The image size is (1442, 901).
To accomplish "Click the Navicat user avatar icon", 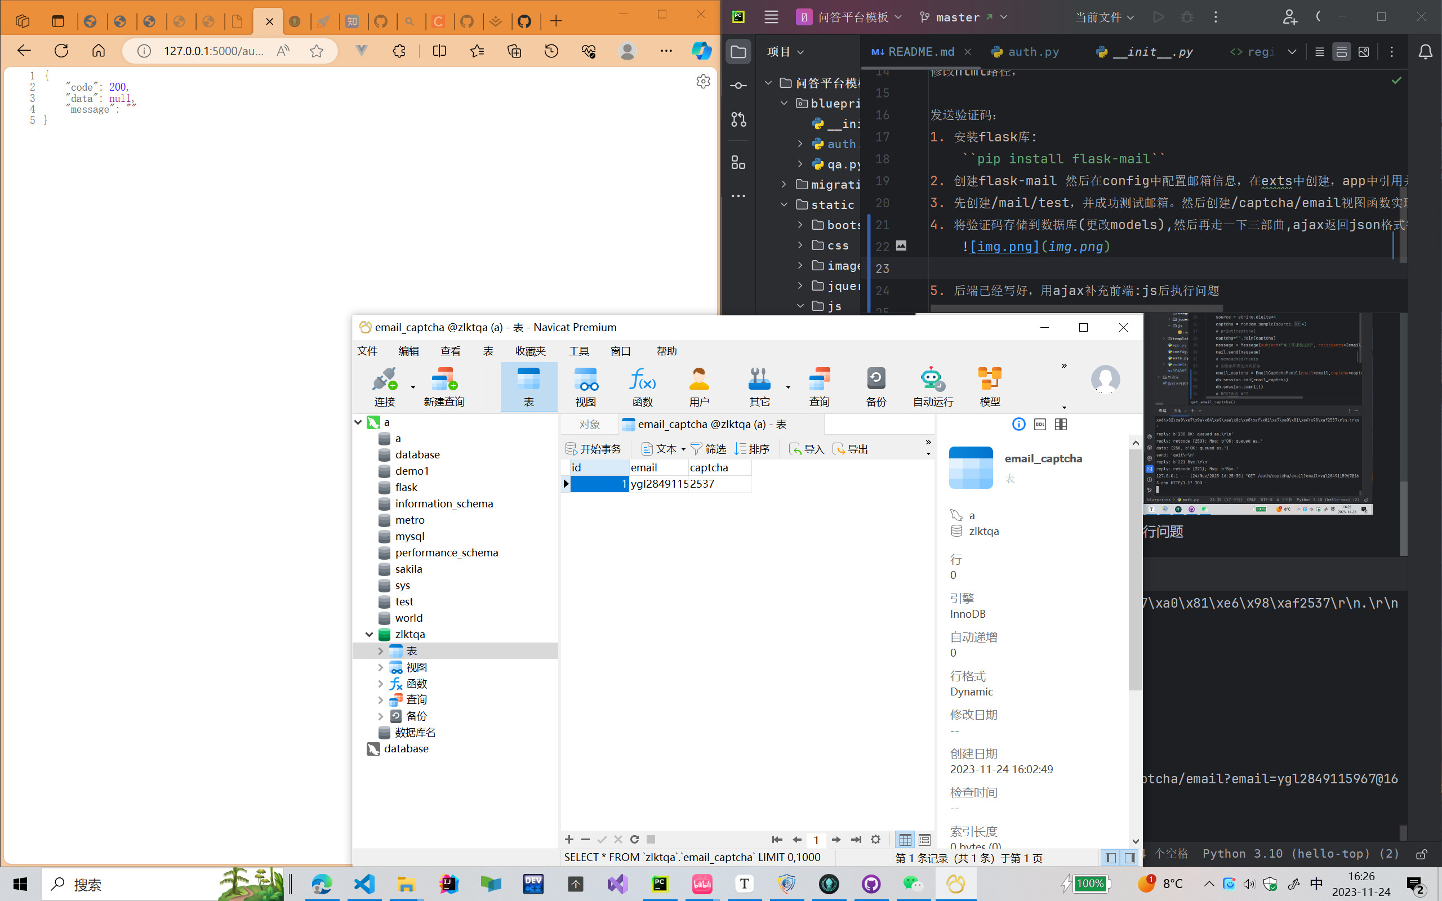I will coord(1105,380).
